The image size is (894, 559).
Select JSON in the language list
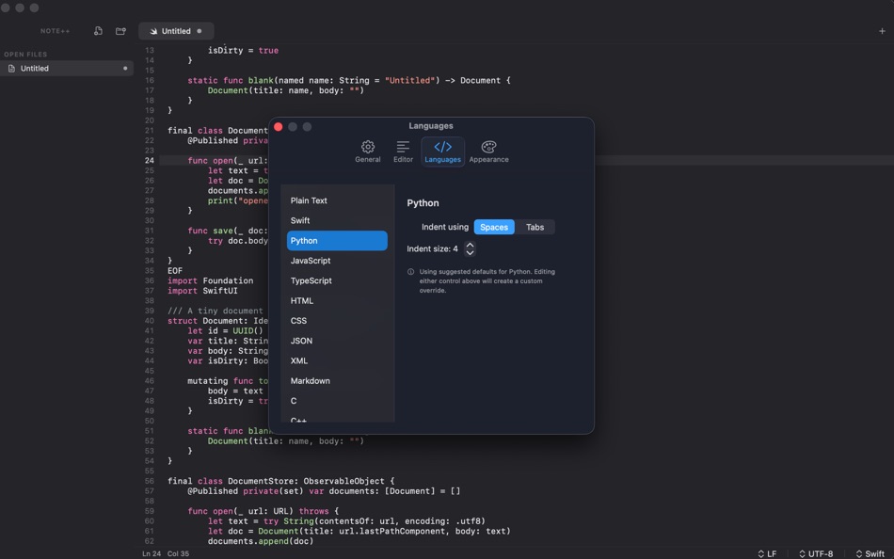(x=337, y=341)
